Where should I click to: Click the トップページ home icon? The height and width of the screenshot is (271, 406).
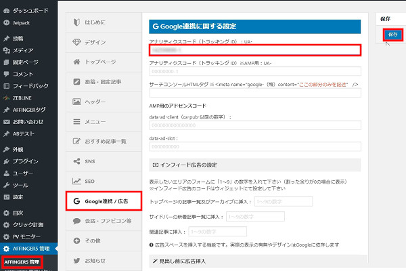point(76,62)
